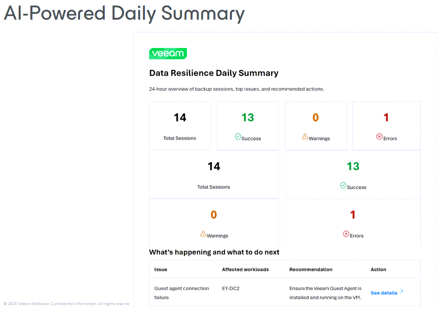This screenshot has width=445, height=311.
Task: Click the Warnings triangle icon in the wide card
Action: [203, 234]
